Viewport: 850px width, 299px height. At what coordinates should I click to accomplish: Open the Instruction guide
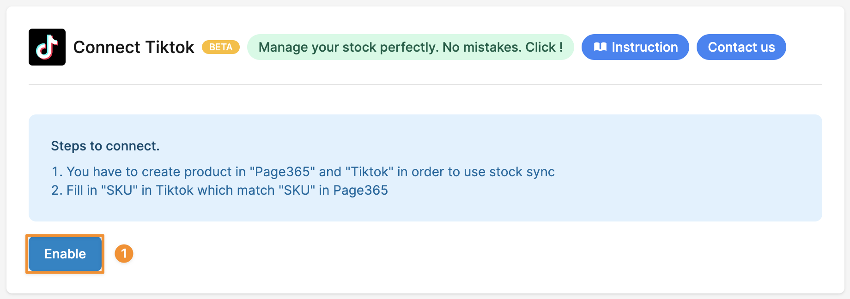(x=635, y=47)
